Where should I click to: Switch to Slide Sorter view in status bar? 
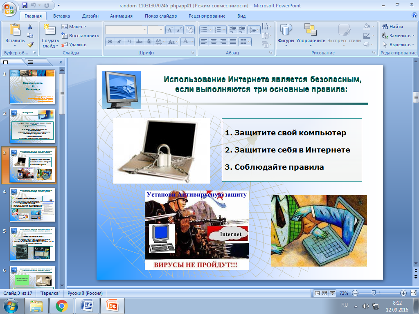[x=324, y=293]
